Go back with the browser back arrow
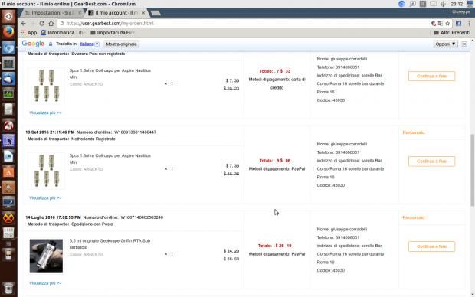This screenshot has height=297, width=475. (23, 23)
